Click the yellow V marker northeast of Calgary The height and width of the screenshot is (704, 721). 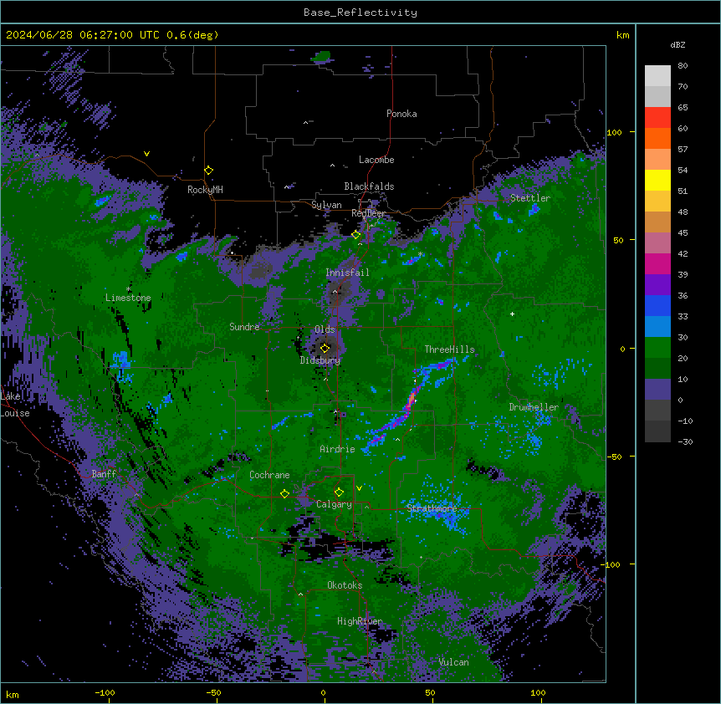pos(359,488)
